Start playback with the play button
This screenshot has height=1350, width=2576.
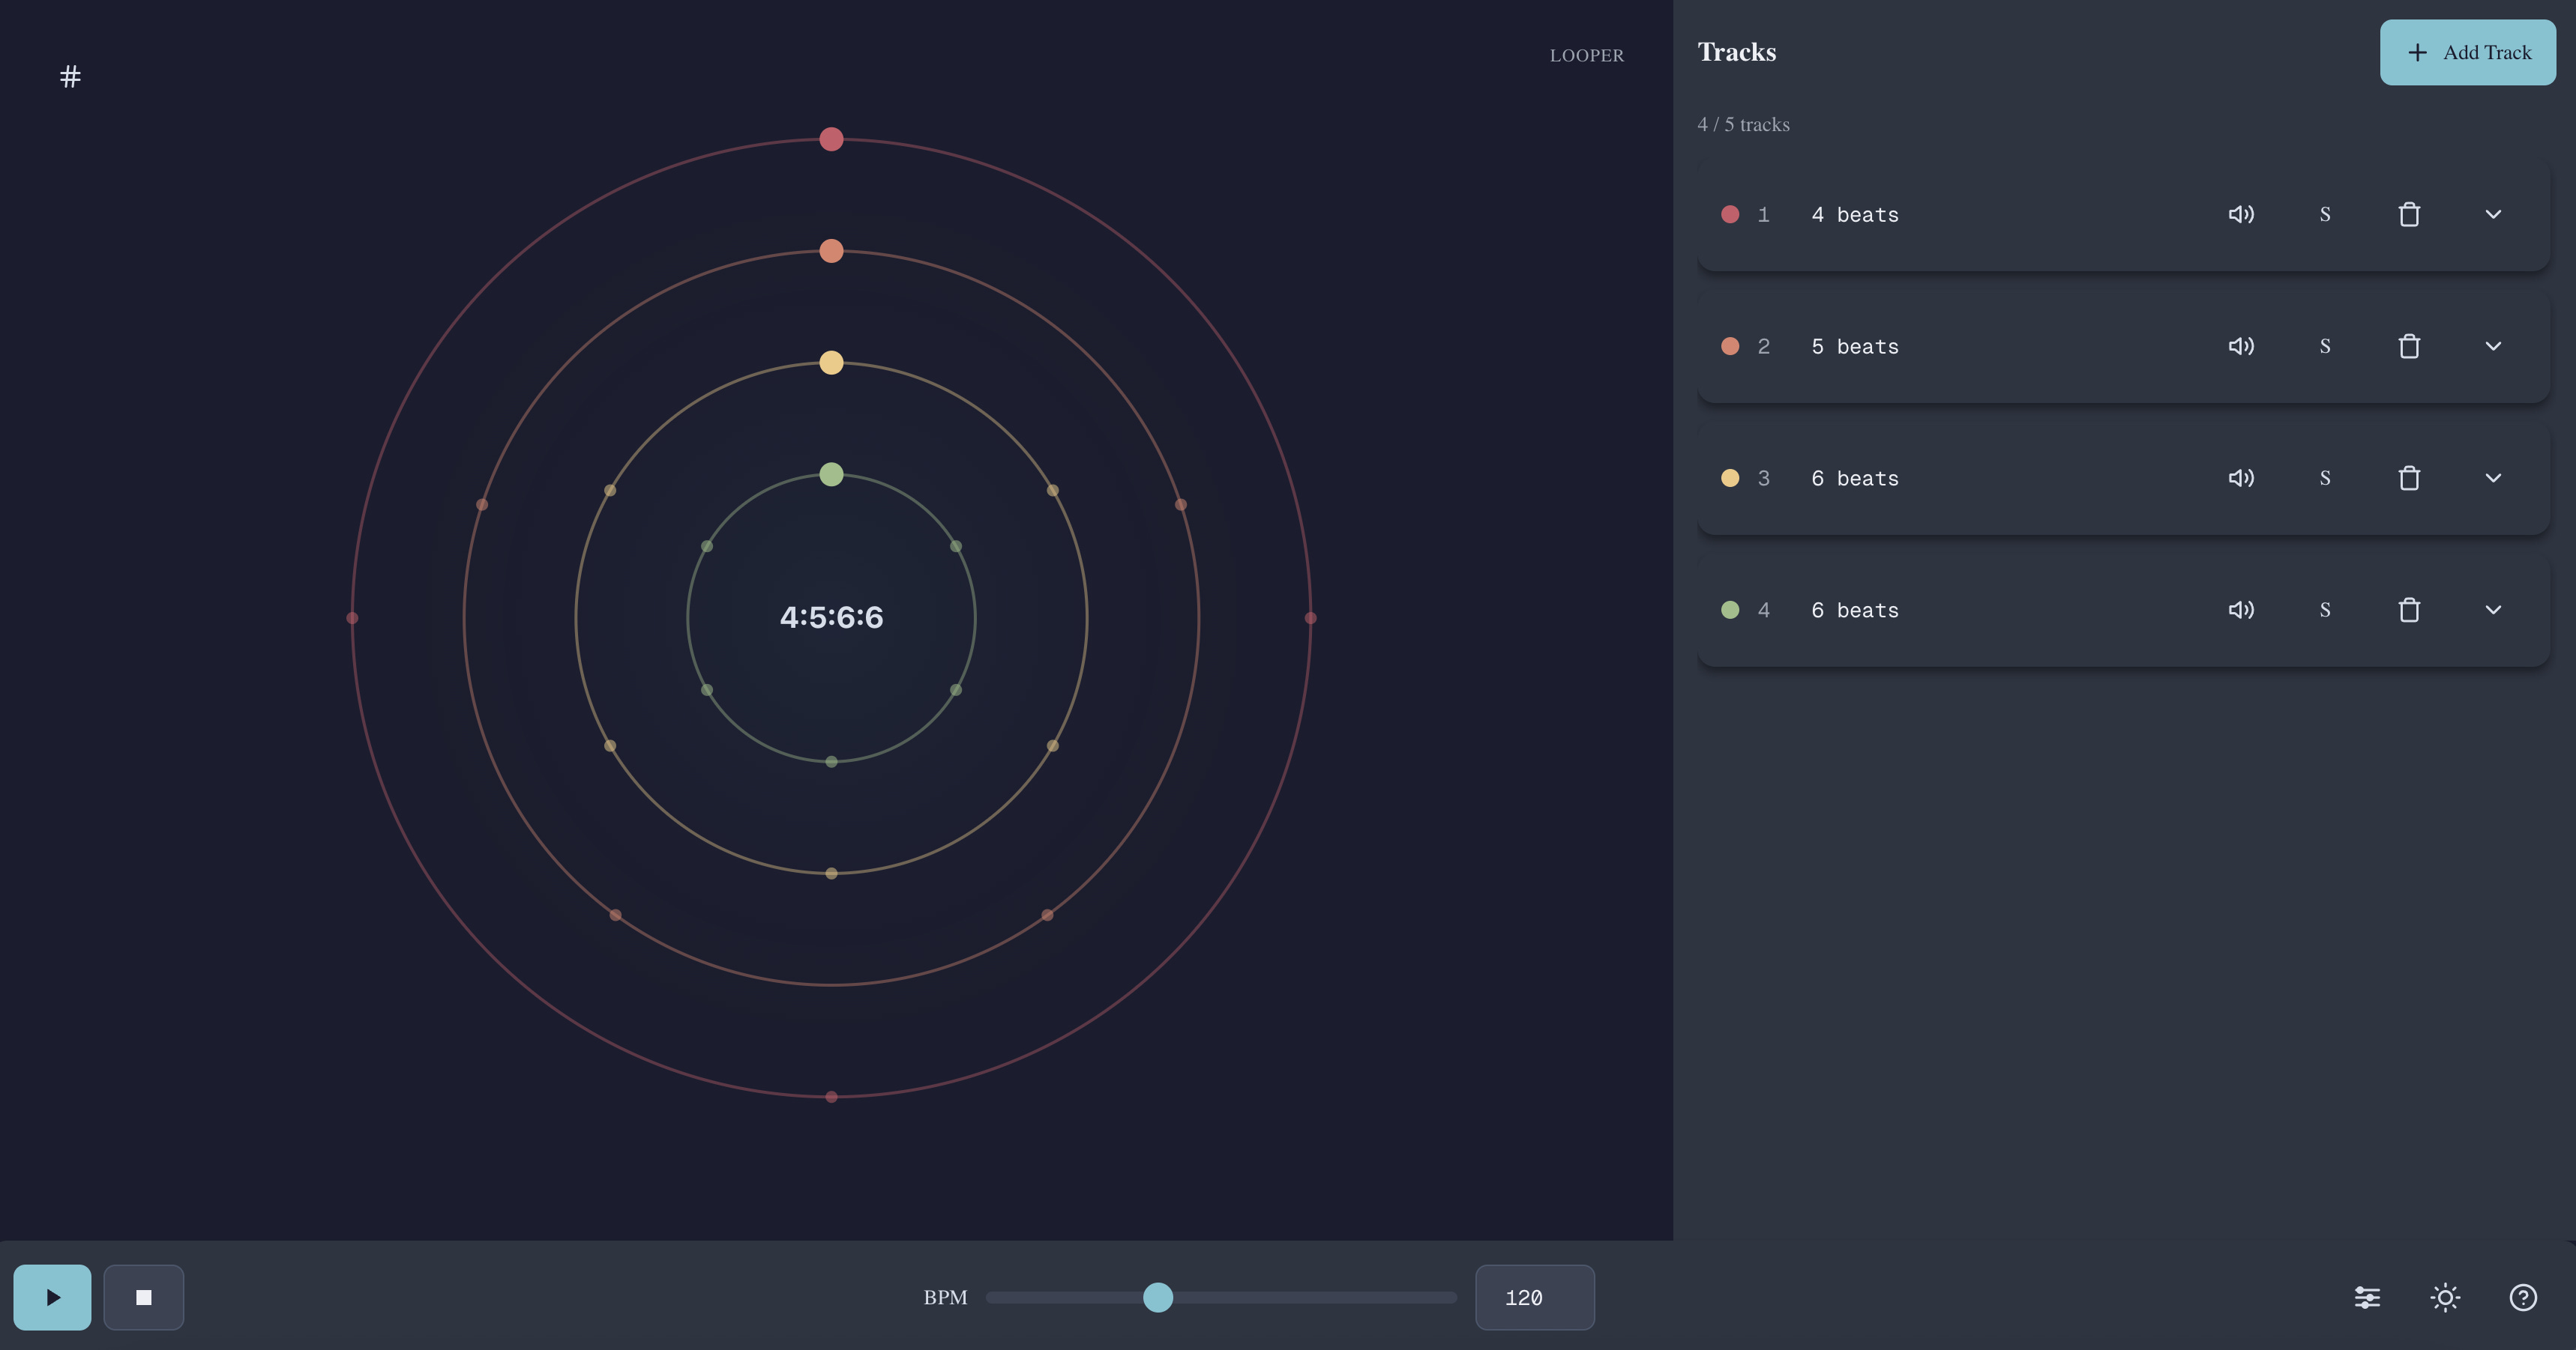point(52,1297)
